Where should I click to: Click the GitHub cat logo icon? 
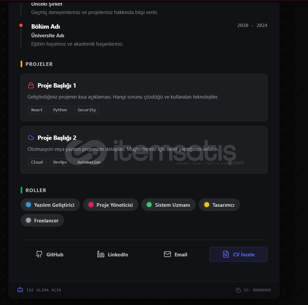[x=39, y=254]
